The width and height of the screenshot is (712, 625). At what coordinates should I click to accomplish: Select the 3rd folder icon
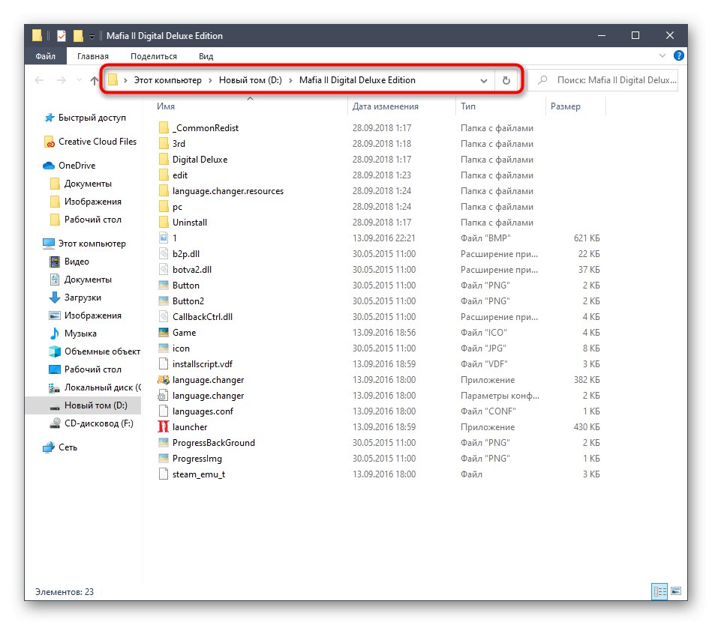pos(164,144)
